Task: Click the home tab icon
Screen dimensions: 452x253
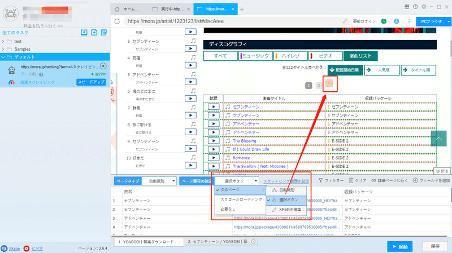Action: pos(117,9)
